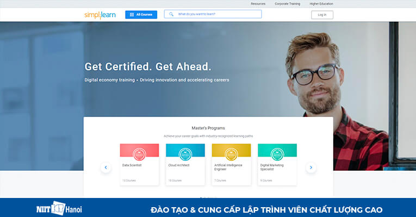Click the red Data Scientist badge icon
Image resolution: width=416 pixels, height=217 pixels.
click(139, 154)
